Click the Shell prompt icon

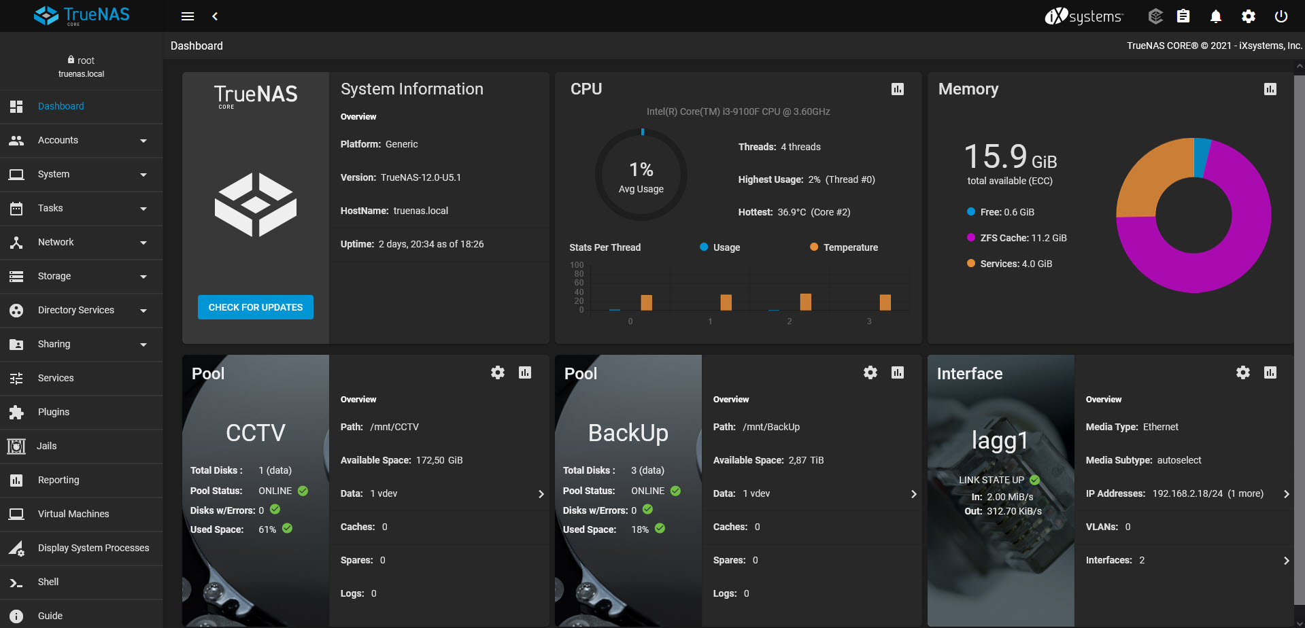click(16, 582)
